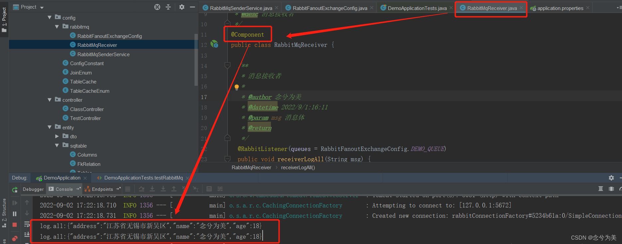This screenshot has height=244, width=622.
Task: Click Step Out in debug toolbar
Action: [x=174, y=189]
